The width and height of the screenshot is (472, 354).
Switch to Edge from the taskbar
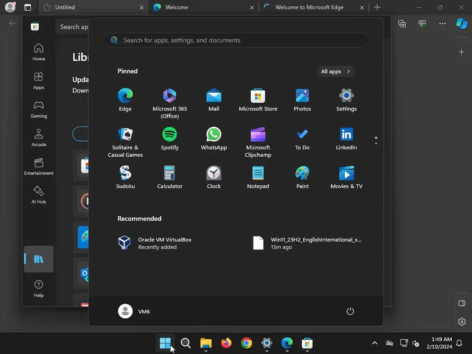[x=287, y=343]
